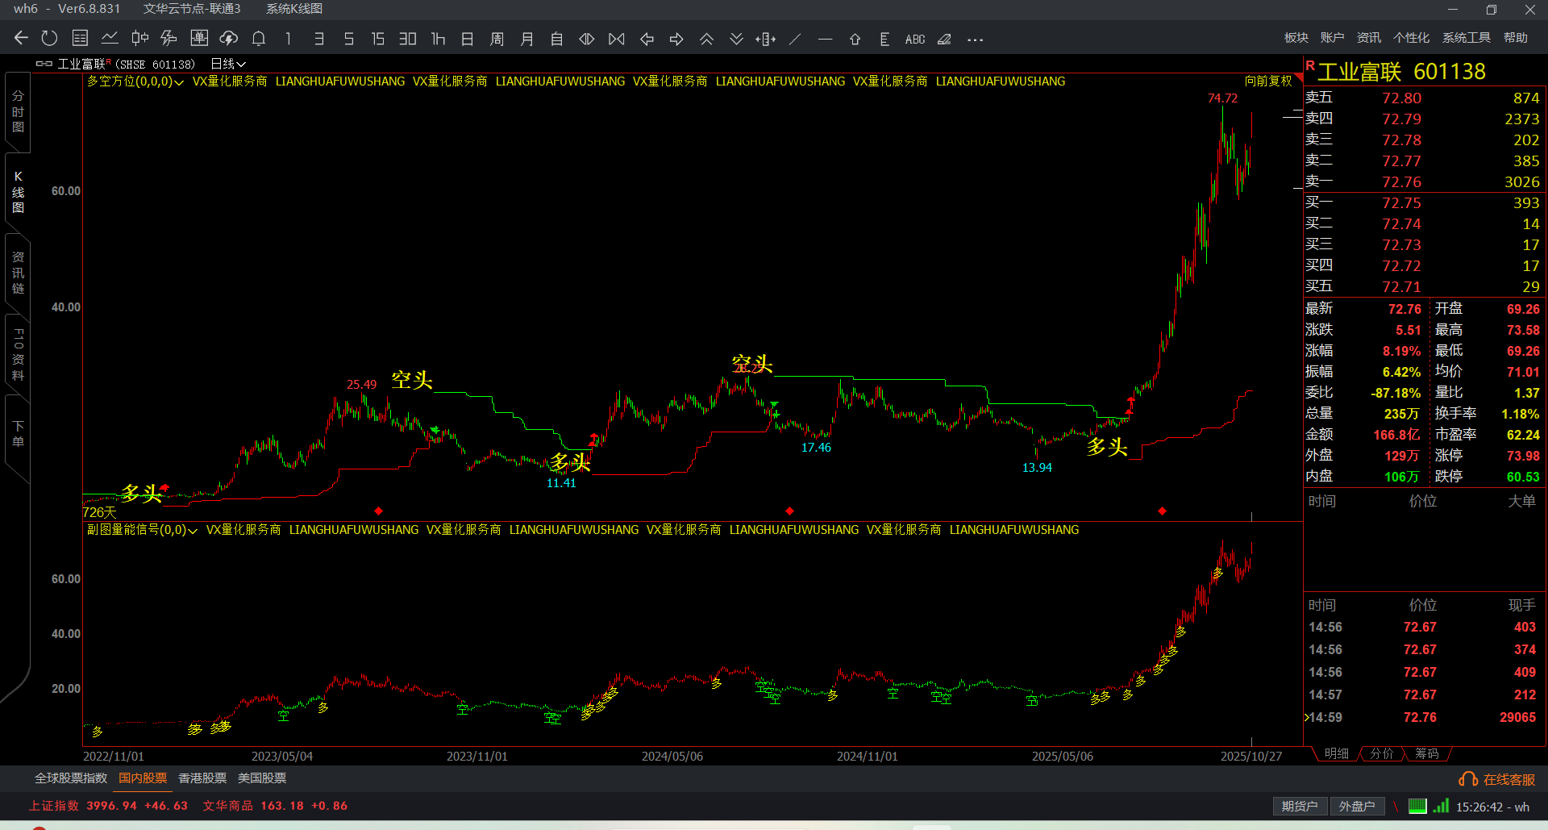The image size is (1548, 830).
Task: Click the cloud lightning icon in toolbar
Action: point(229,39)
